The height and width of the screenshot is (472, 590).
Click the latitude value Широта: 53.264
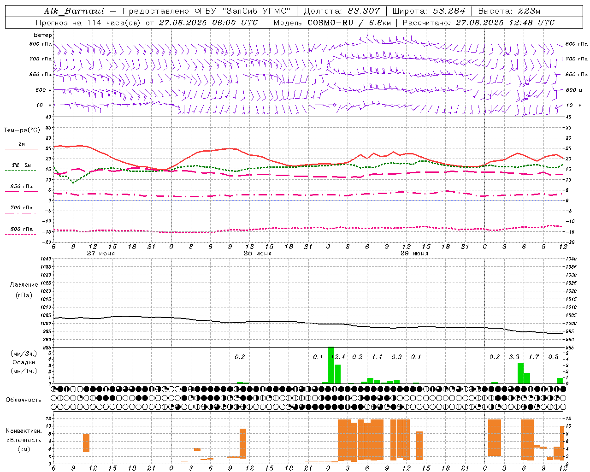pyautogui.click(x=429, y=11)
